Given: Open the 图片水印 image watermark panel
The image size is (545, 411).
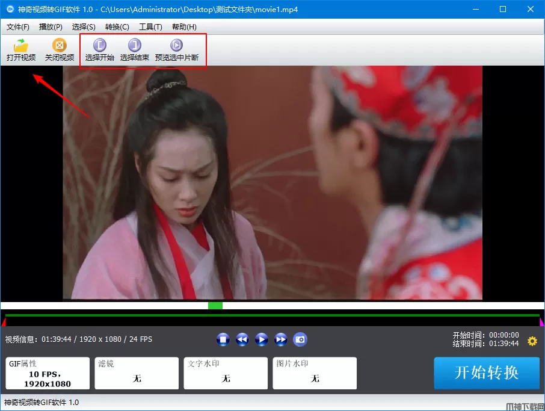Looking at the screenshot, I should 315,373.
